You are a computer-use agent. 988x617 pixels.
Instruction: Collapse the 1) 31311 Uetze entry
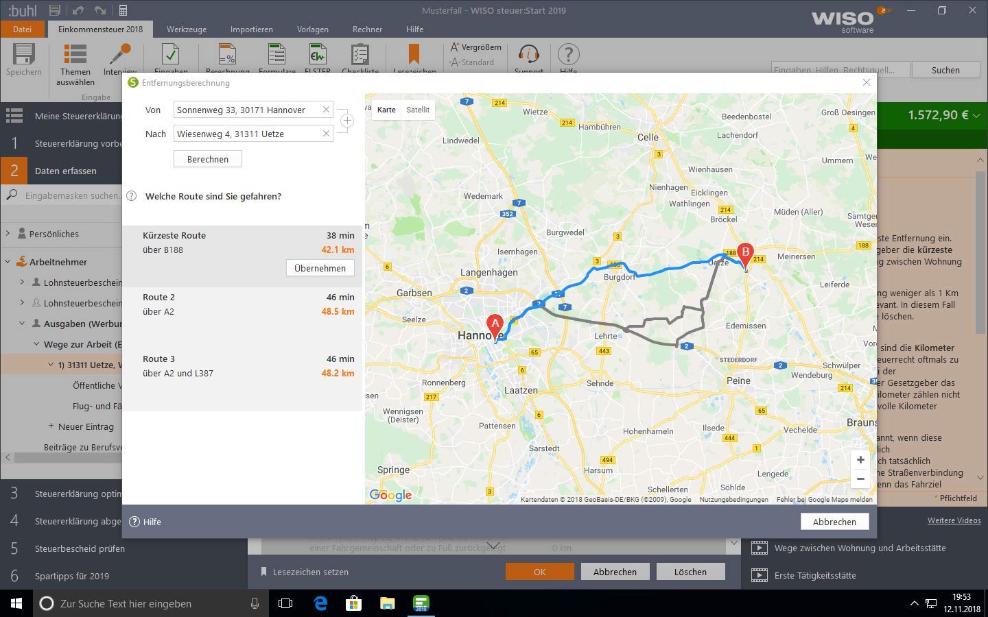coord(51,365)
